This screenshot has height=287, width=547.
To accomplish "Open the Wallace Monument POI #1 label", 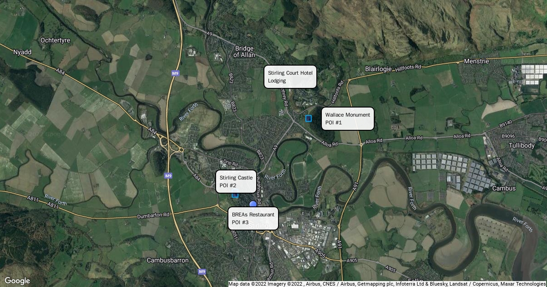I will point(348,118).
